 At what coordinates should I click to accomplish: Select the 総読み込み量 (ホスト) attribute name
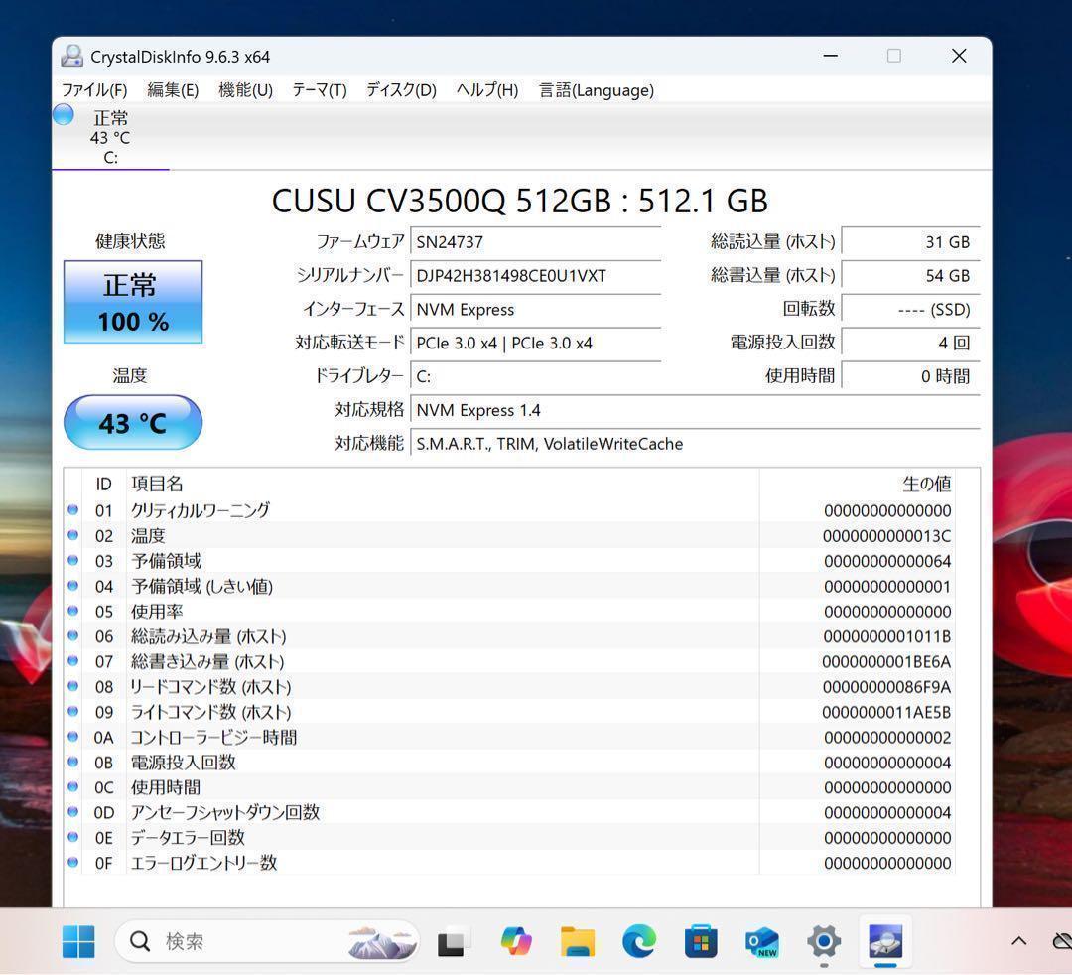click(208, 636)
